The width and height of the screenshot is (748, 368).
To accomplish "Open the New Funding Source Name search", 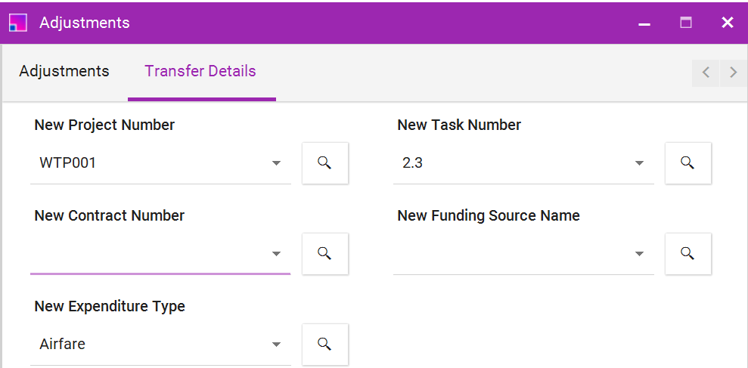I will pos(688,254).
